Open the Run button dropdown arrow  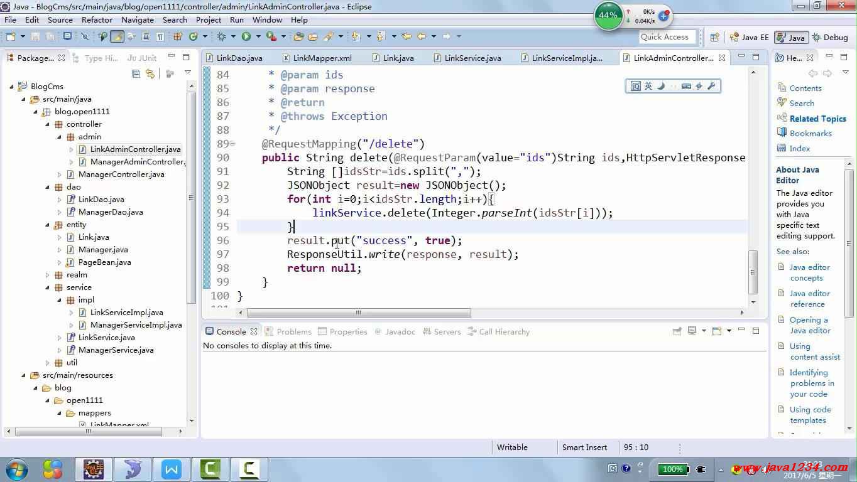coord(258,37)
